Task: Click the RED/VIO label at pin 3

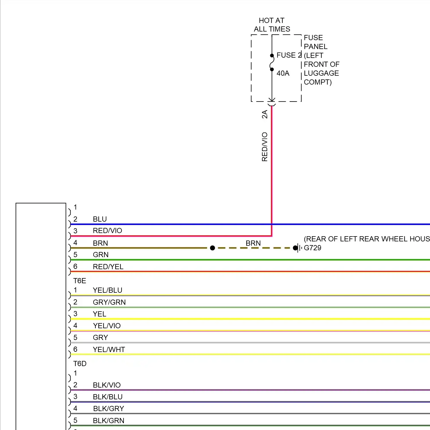Action: [107, 230]
